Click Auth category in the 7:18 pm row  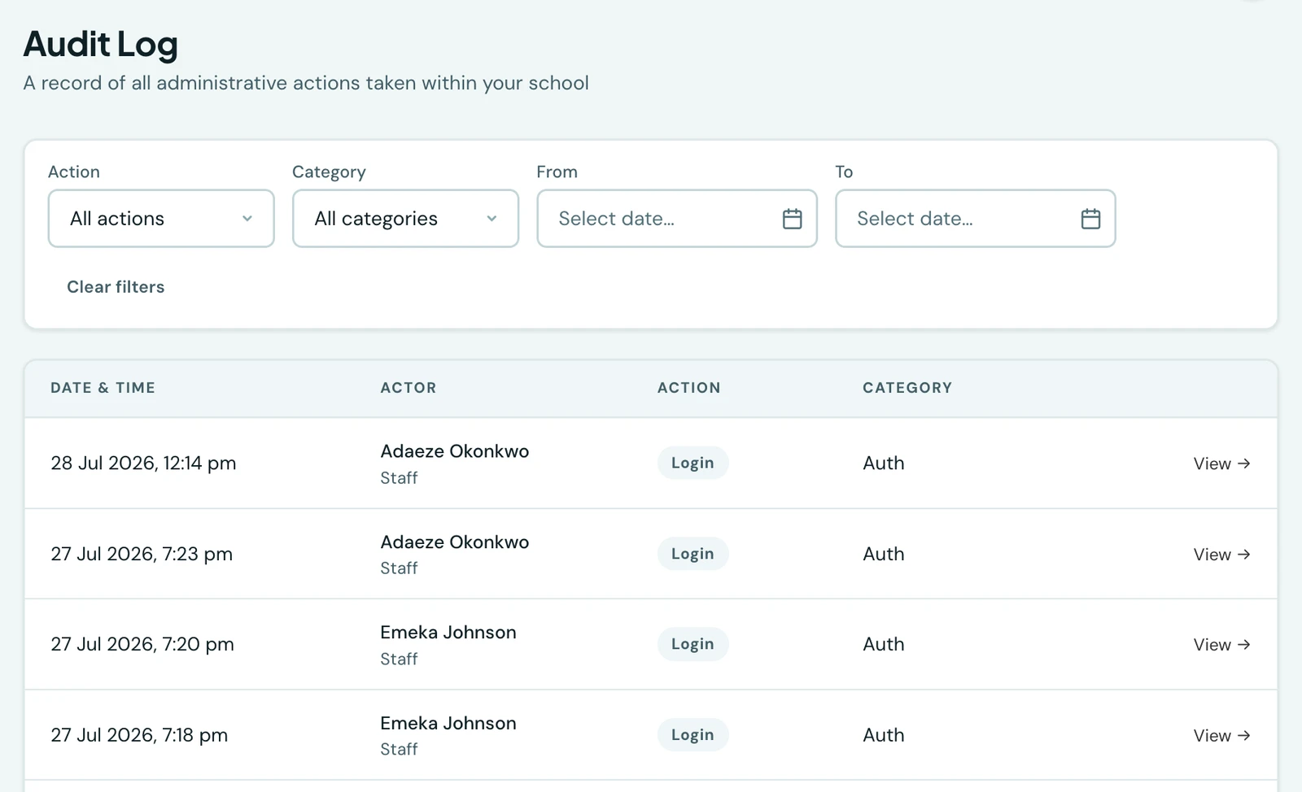tap(884, 736)
